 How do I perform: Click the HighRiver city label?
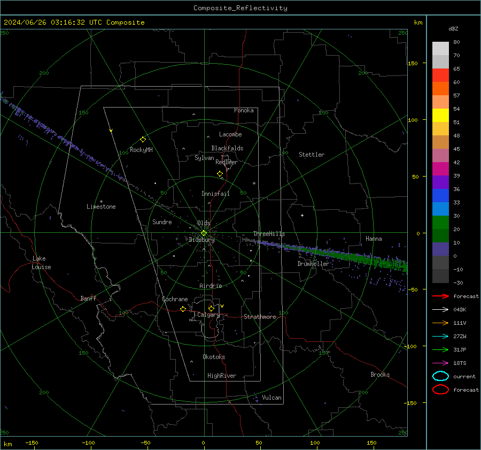point(222,376)
